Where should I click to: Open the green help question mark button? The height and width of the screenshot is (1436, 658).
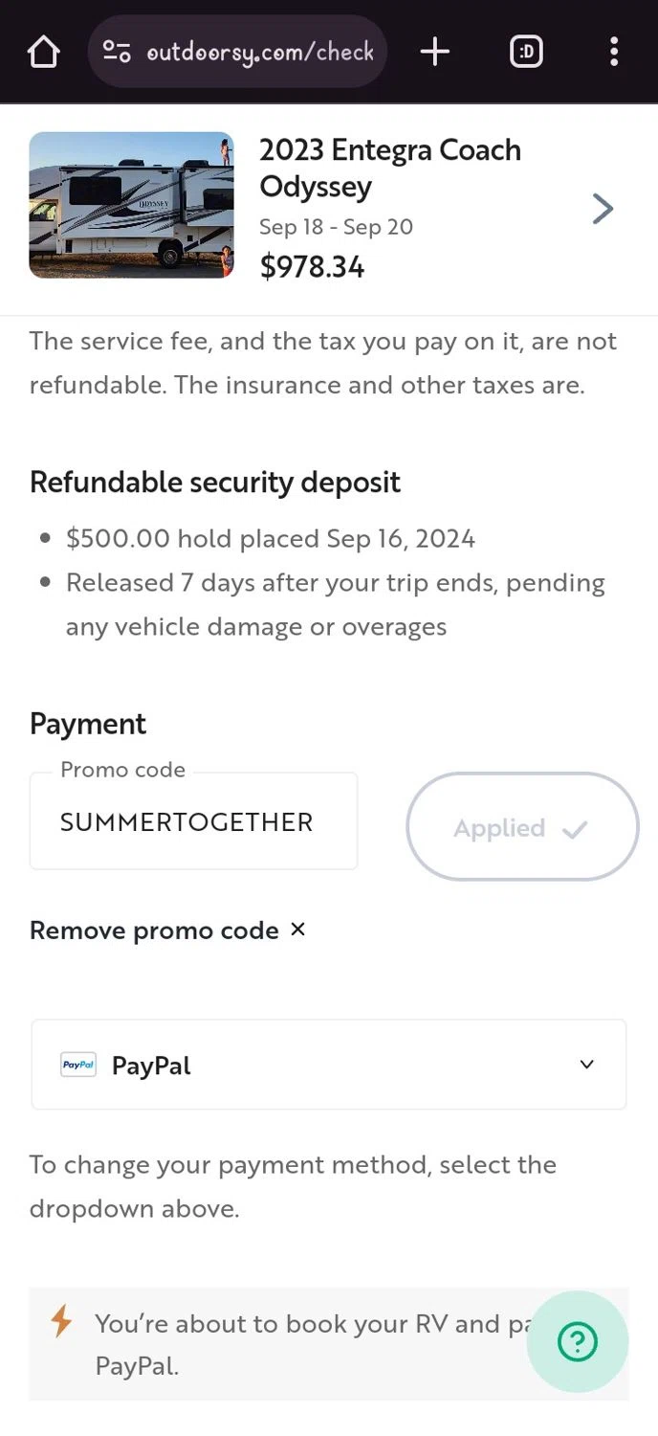tap(578, 1342)
